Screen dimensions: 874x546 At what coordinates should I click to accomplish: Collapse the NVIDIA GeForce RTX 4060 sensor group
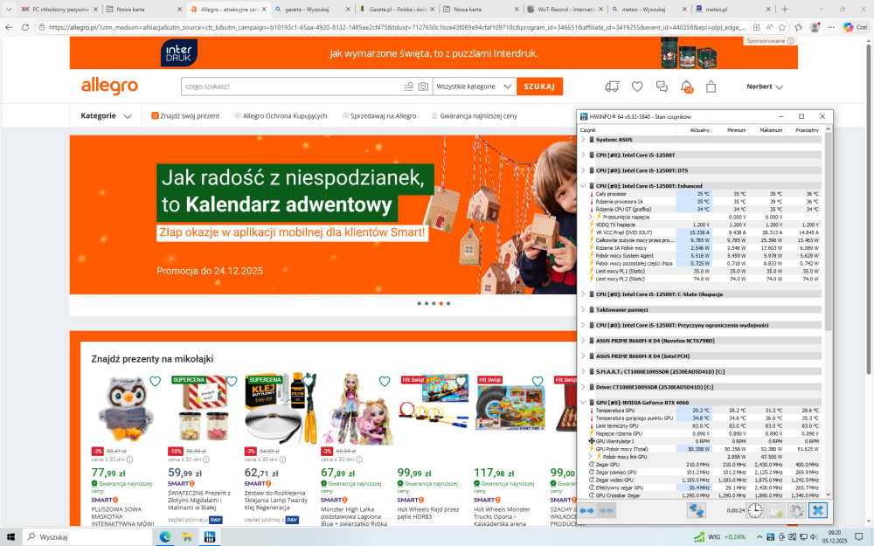coord(581,403)
